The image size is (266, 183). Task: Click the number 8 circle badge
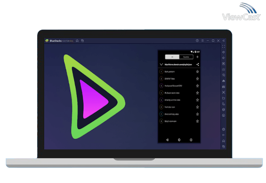161,121
